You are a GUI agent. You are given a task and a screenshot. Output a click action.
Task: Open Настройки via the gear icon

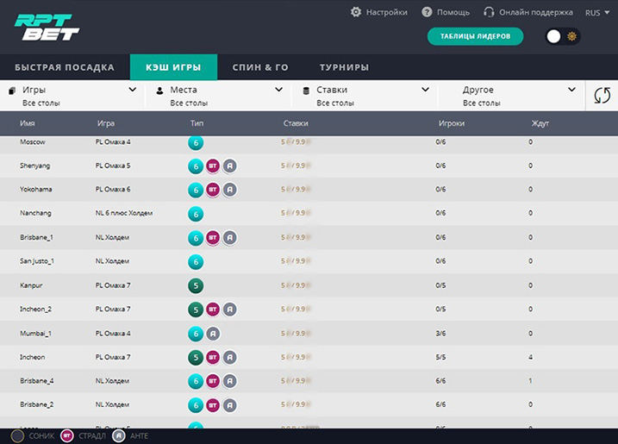coord(357,12)
